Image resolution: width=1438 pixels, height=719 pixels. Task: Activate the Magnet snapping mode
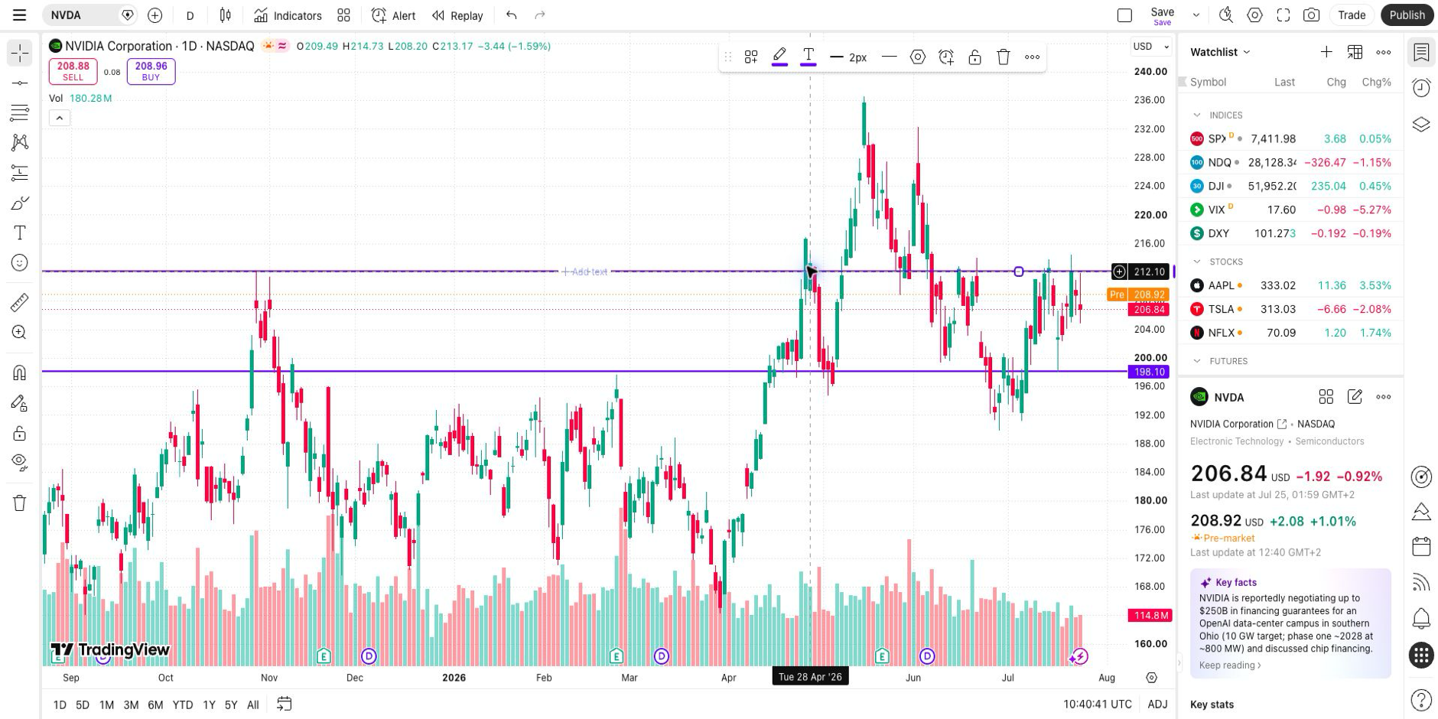click(20, 373)
